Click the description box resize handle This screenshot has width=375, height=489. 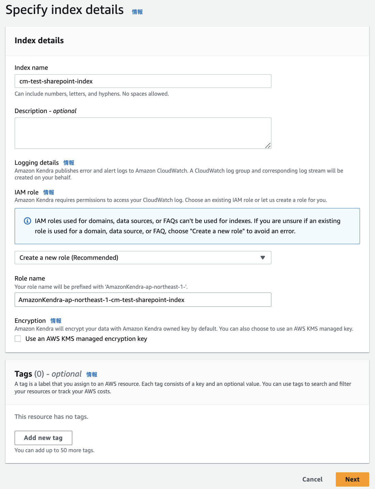(x=268, y=146)
